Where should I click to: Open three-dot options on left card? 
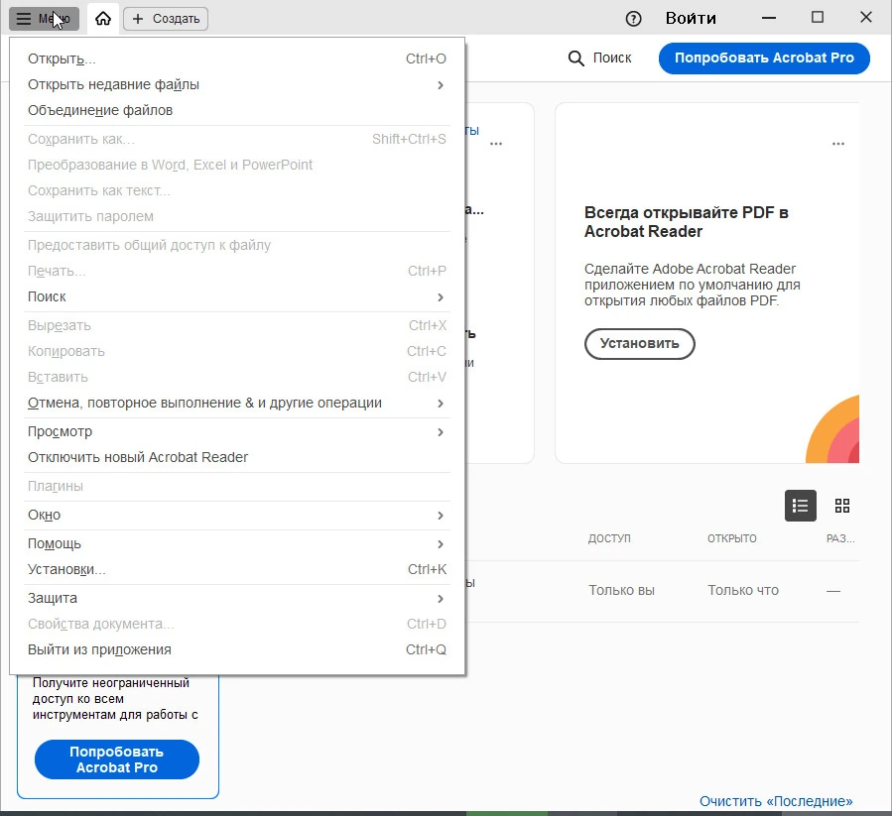pyautogui.click(x=496, y=144)
